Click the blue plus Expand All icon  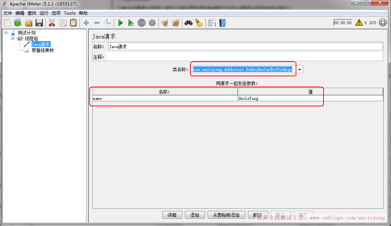[86, 23]
